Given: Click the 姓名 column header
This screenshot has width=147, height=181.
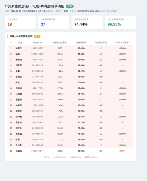Looking at the screenshot, I should click(20, 42).
